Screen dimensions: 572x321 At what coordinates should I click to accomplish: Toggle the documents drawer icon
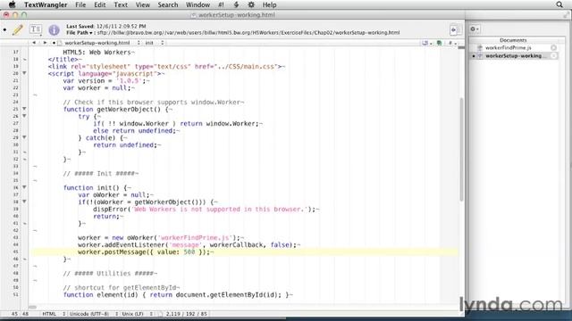(455, 29)
